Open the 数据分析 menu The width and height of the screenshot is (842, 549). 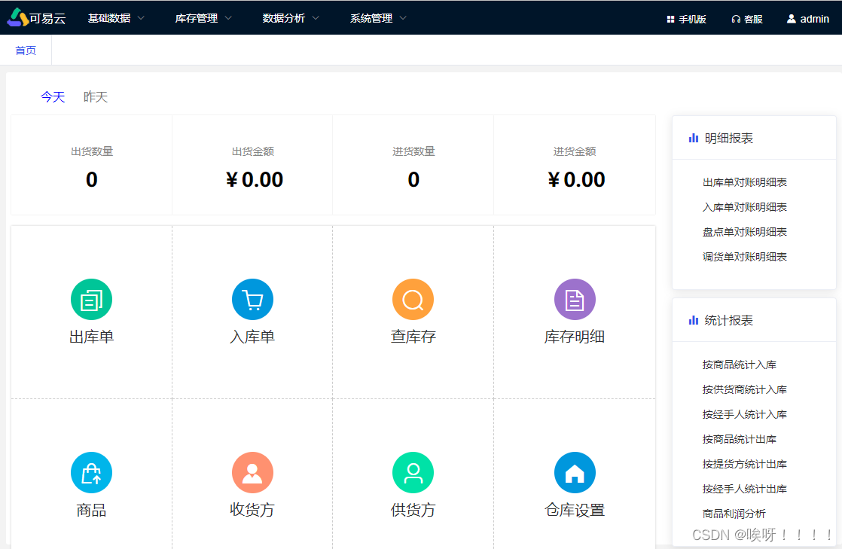pos(285,17)
